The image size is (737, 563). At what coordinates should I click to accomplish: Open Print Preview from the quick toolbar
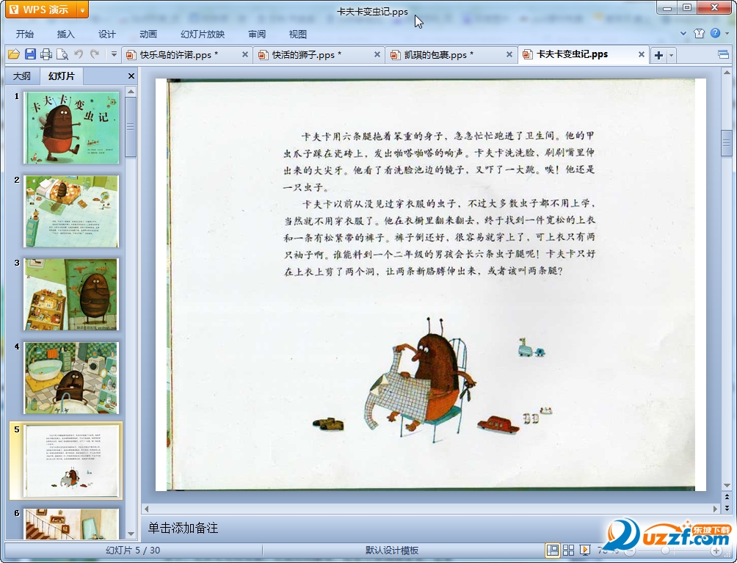[62, 54]
